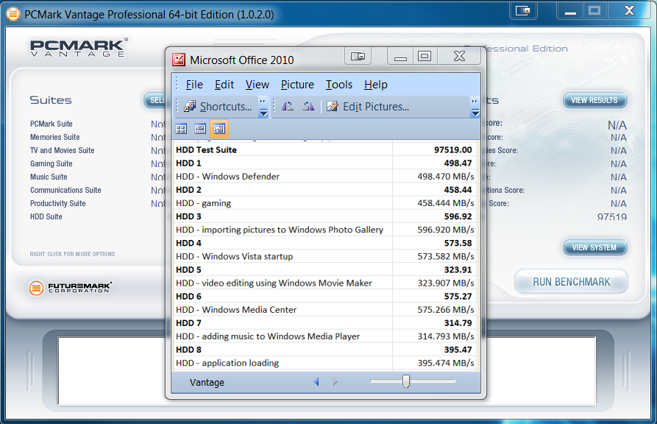The height and width of the screenshot is (424, 657).
Task: Click the Picture Manager title bar icon
Action: pos(179,60)
